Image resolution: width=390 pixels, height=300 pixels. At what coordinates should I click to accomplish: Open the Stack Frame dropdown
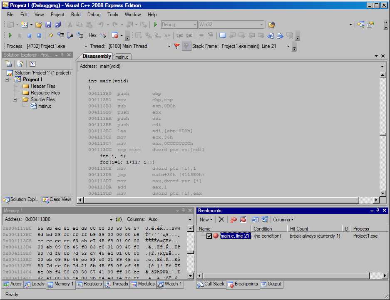tap(288, 46)
